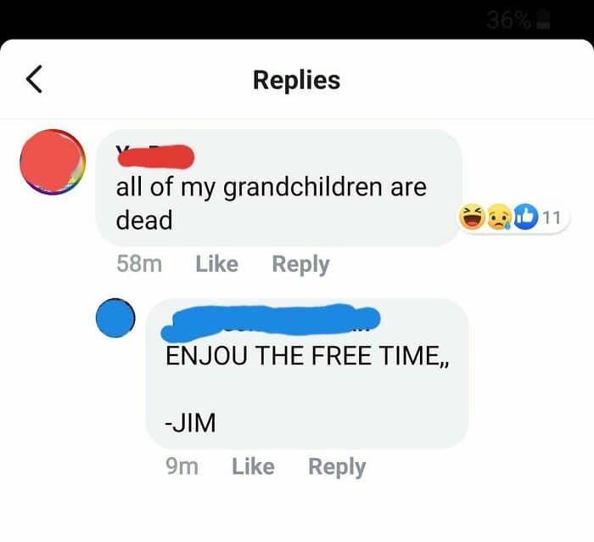Image resolution: width=594 pixels, height=542 pixels.
Task: Select the 'all of my grandchildren are dead' bubble
Action: (279, 188)
